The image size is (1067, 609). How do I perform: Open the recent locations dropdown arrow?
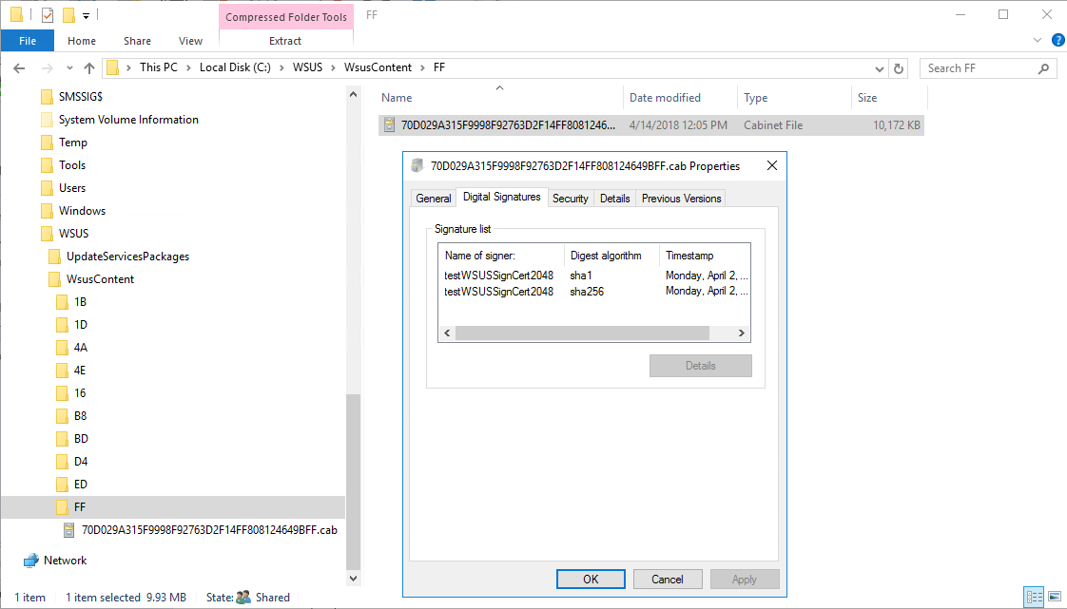click(x=68, y=68)
